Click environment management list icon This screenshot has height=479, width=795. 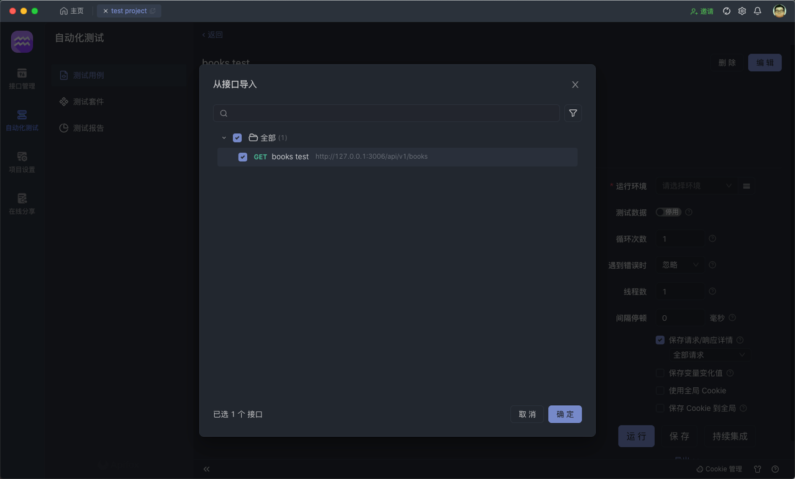(747, 186)
